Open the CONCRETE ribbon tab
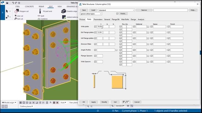 tap(29, 7)
